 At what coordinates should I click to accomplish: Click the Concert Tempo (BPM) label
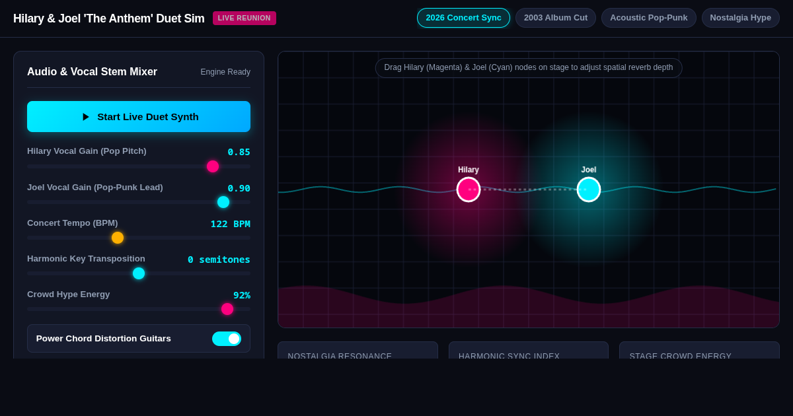pos(73,223)
